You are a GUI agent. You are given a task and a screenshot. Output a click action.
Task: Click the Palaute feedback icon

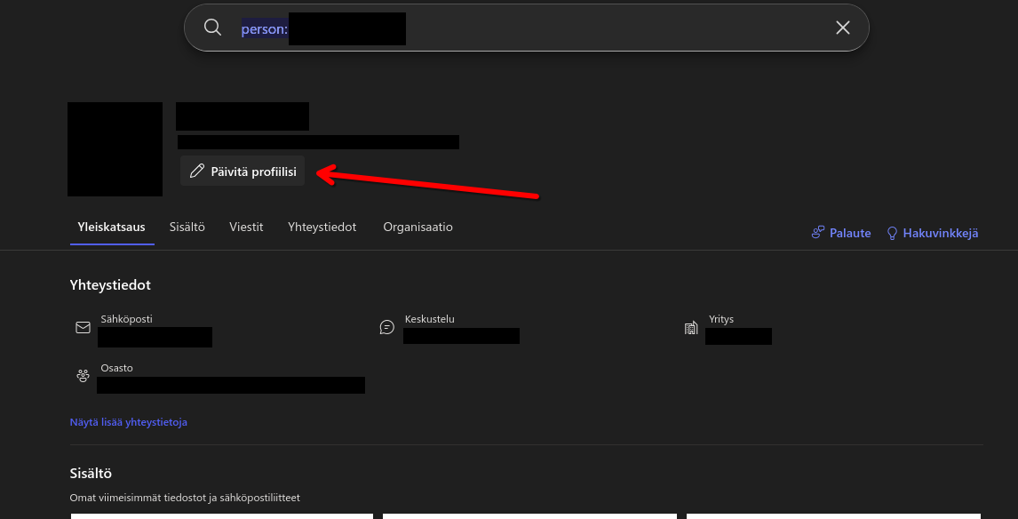(x=818, y=233)
